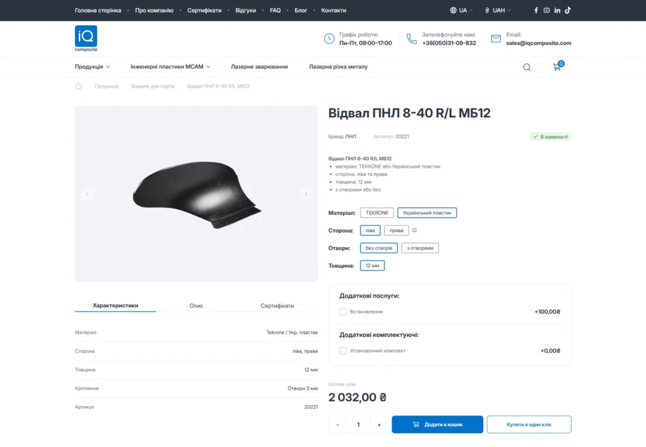Select TEKRONE material option
Image resolution: width=646 pixels, height=447 pixels.
click(377, 213)
